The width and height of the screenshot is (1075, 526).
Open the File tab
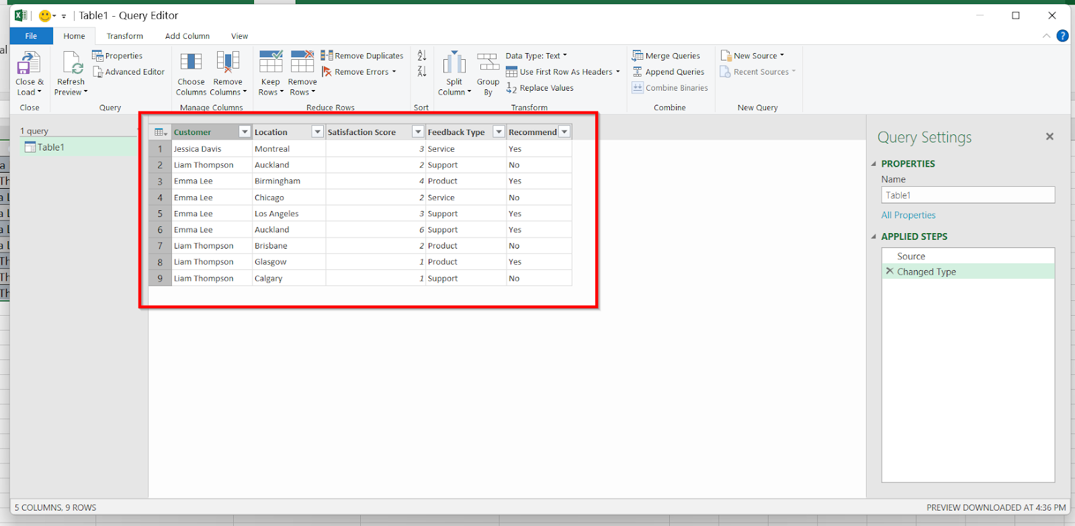31,36
